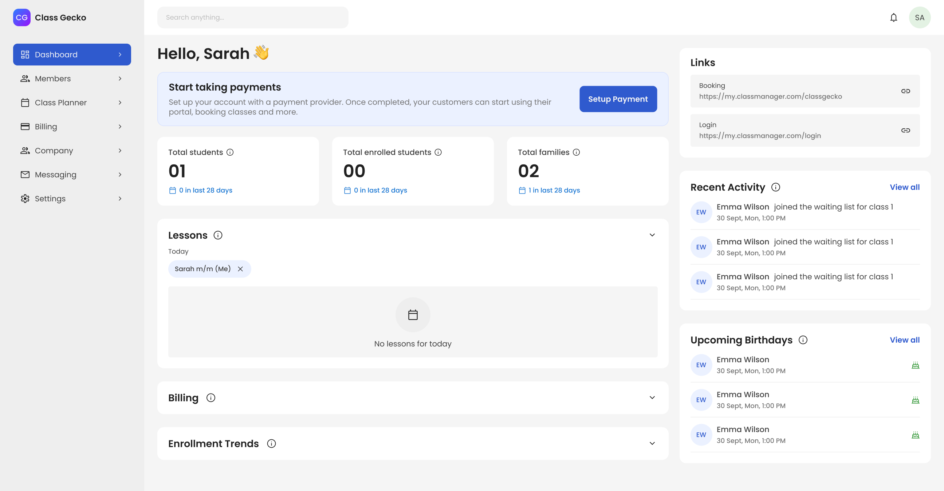Open Class Planner from the sidebar
This screenshot has width=944, height=491.
point(72,103)
